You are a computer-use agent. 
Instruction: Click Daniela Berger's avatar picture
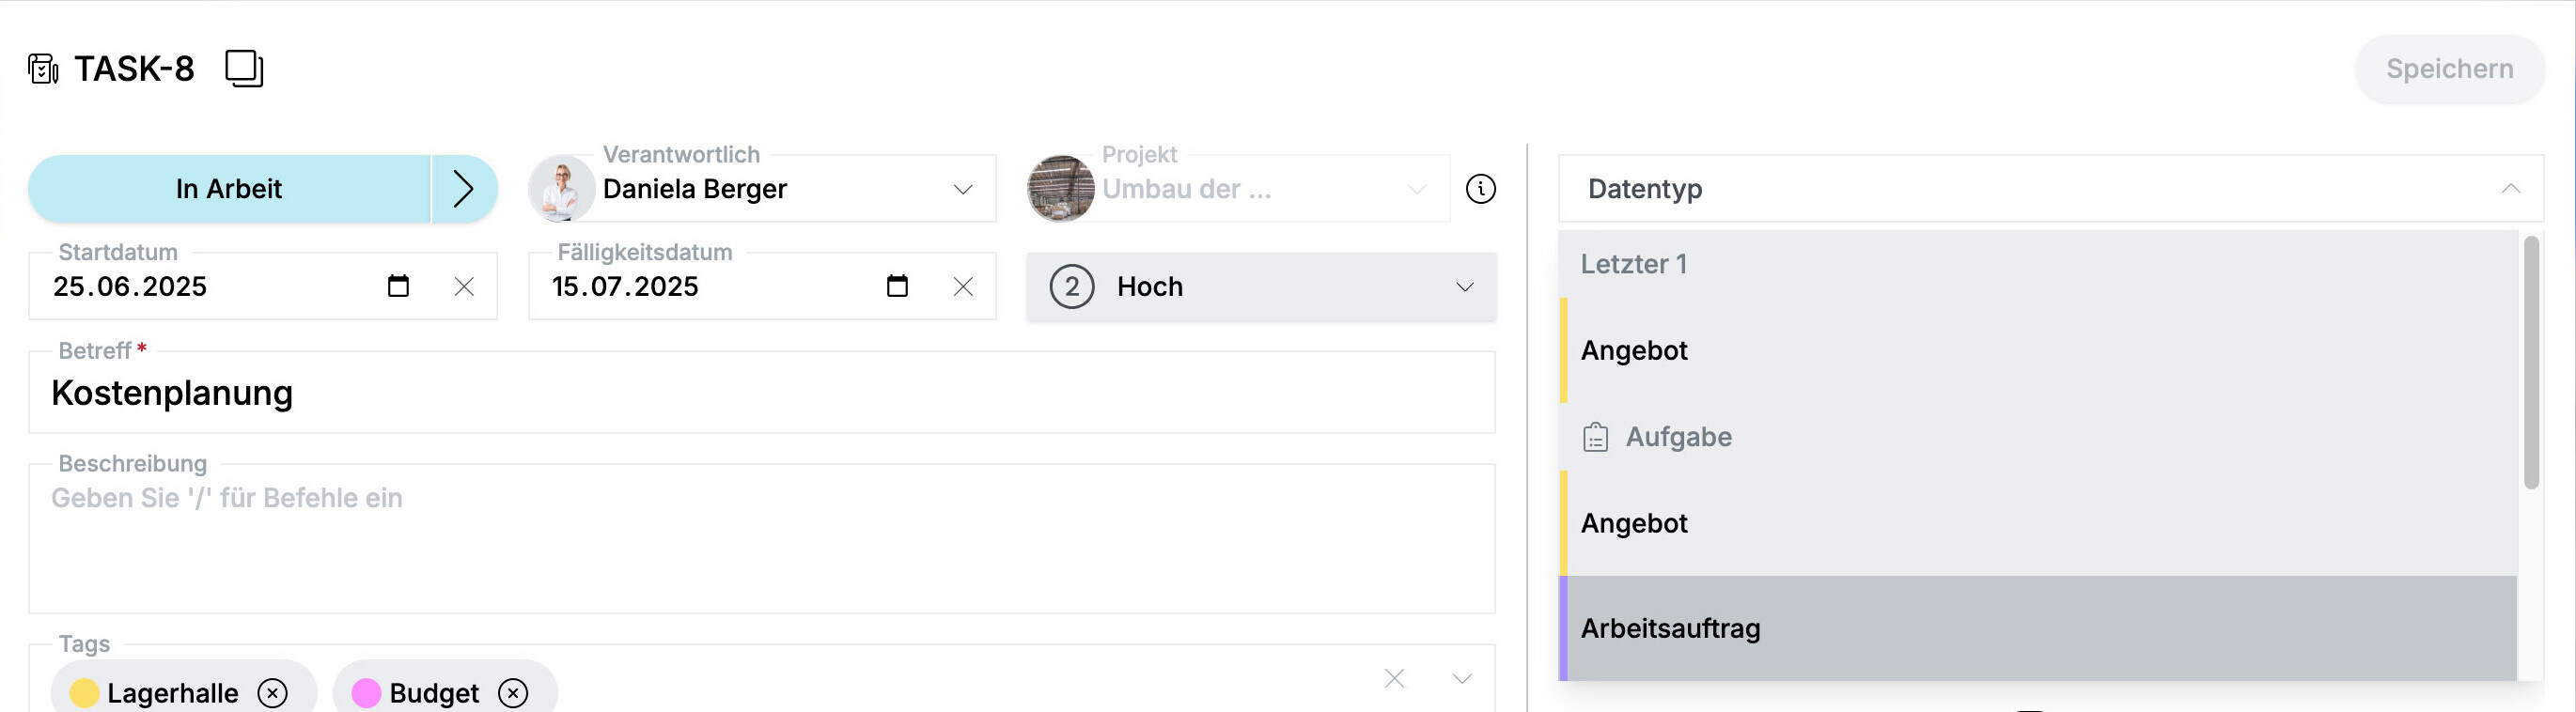(x=562, y=189)
